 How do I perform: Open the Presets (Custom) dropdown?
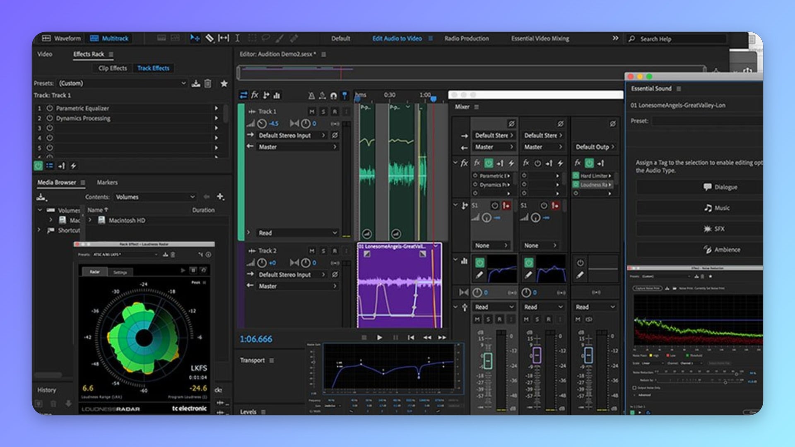pyautogui.click(x=122, y=84)
